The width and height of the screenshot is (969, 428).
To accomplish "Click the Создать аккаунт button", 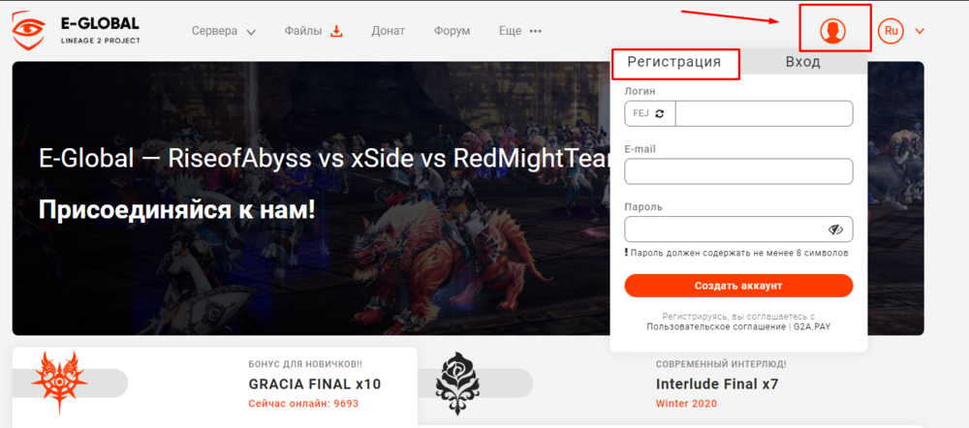I will (x=738, y=286).
